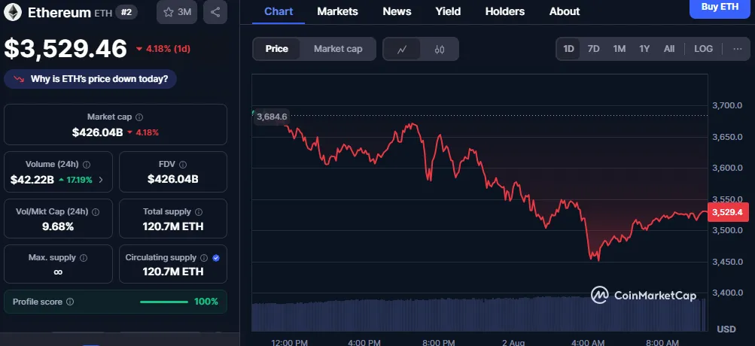Click the star watchlist icon
The image size is (755, 346).
[168, 12]
